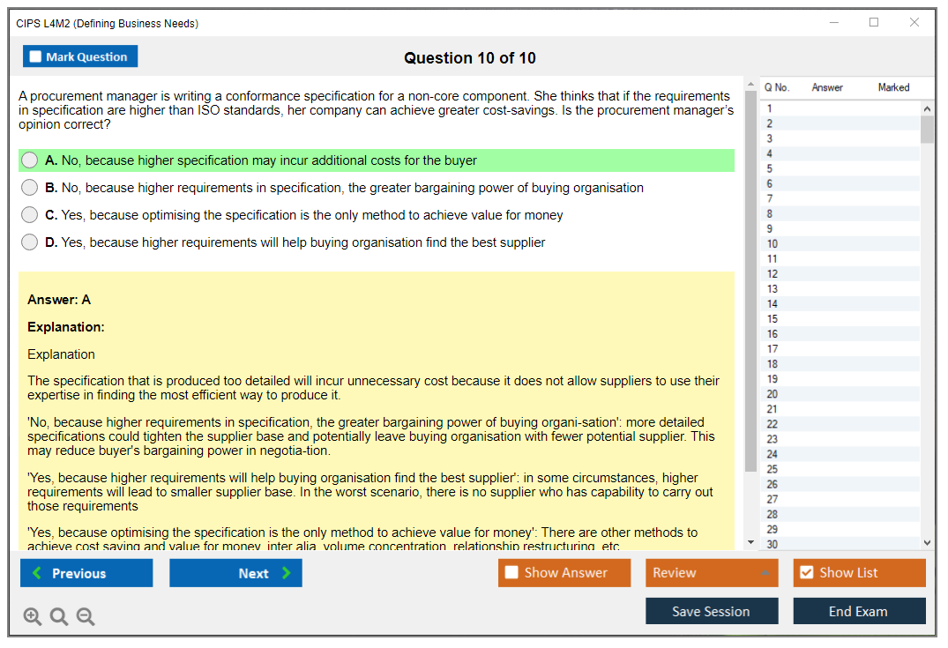Click the zoom reset magnifier icon
The image size is (948, 648).
pyautogui.click(x=59, y=616)
